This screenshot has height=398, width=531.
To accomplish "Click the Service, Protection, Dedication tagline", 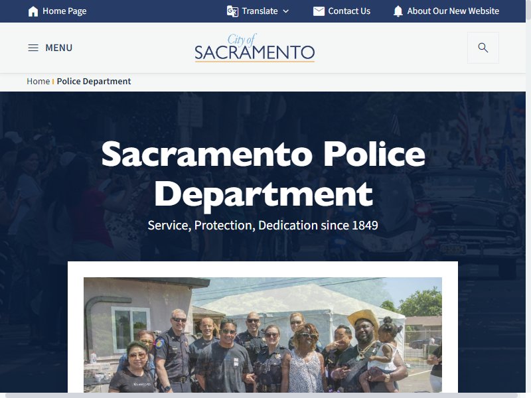I will click(x=263, y=226).
